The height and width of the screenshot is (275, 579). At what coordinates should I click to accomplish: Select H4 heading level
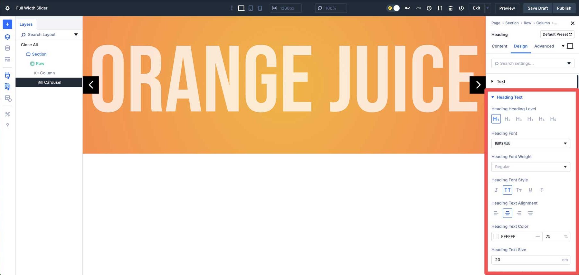530,119
